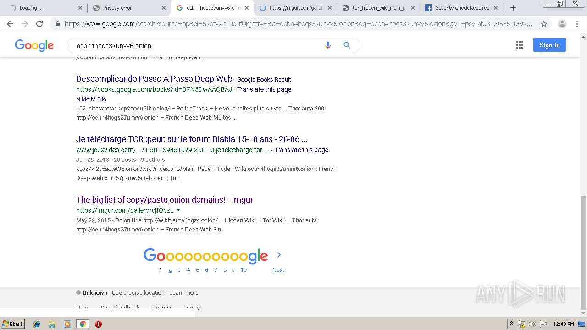This screenshot has width=587, height=330.
Task: Click the volume speaker tray icon
Action: coord(532,324)
